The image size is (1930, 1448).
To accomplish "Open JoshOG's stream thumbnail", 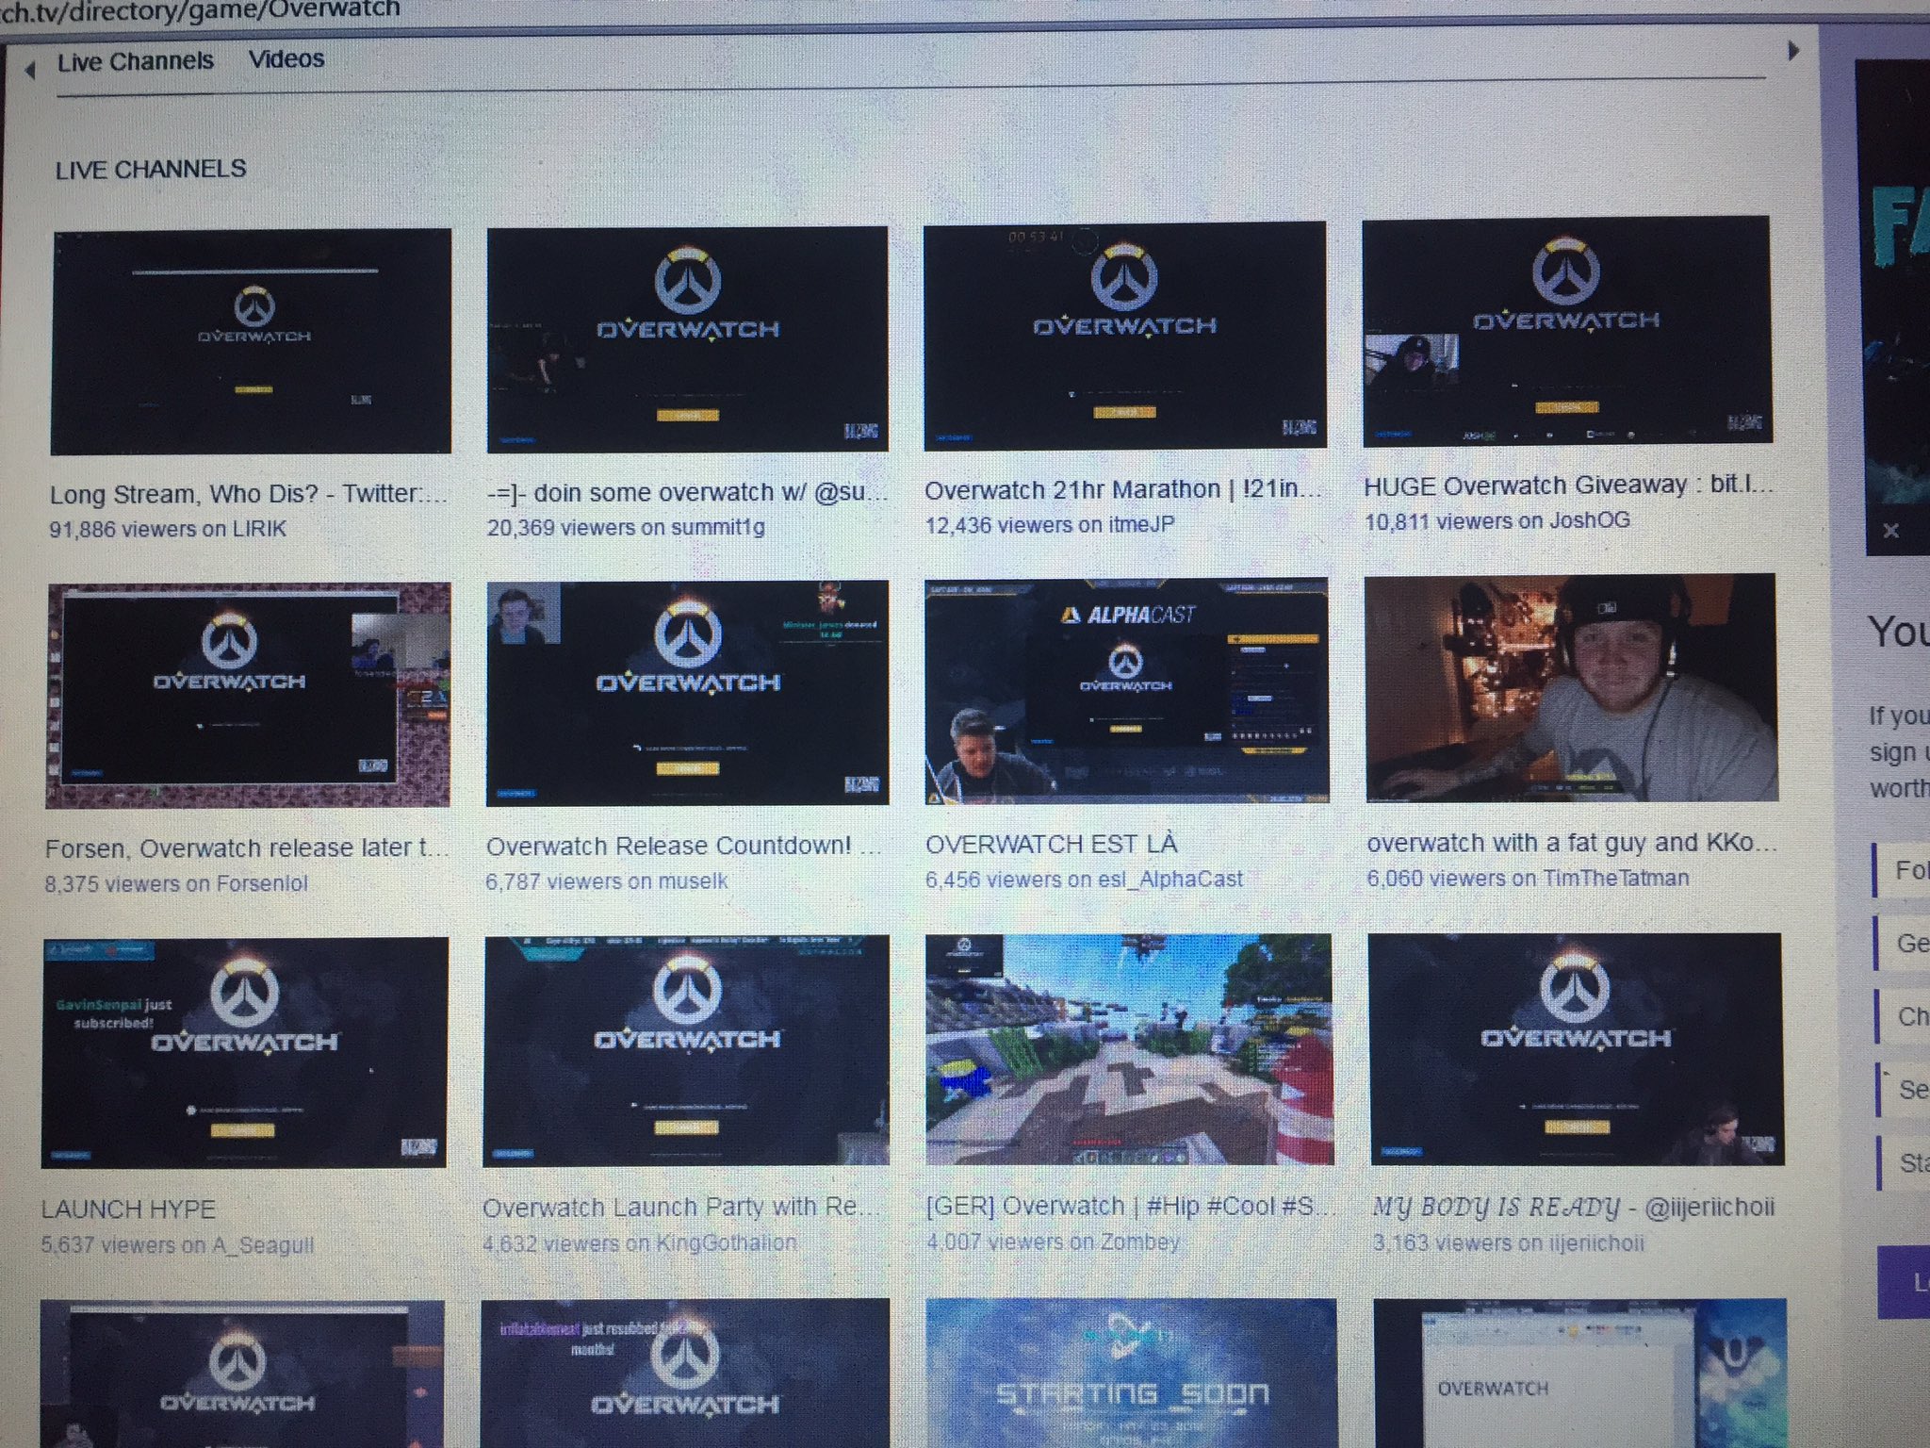I will (x=1566, y=331).
